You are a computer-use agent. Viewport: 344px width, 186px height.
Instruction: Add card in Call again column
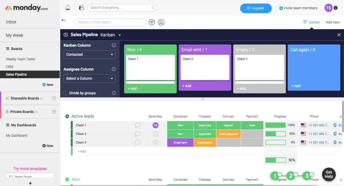pos(296,86)
